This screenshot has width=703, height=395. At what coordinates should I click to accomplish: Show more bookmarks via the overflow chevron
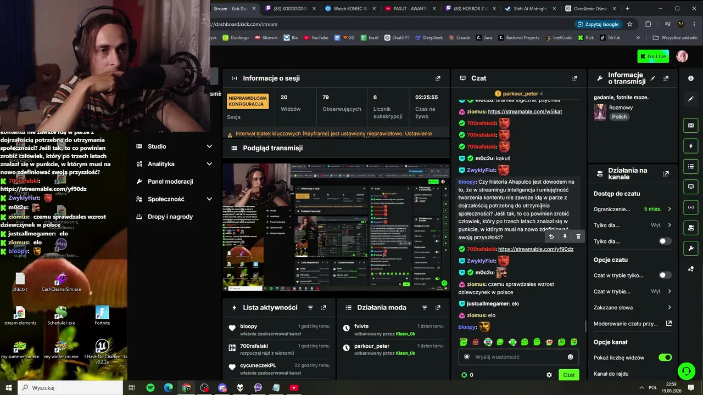638,38
